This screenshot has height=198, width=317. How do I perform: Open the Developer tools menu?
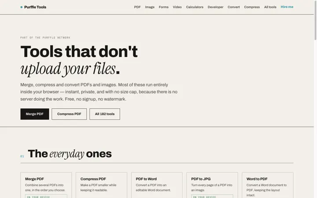pyautogui.click(x=215, y=7)
